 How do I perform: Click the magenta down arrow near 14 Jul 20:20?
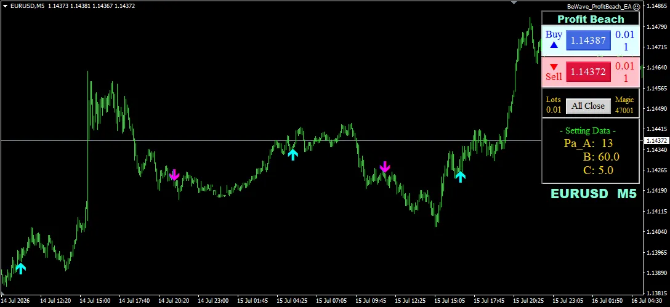click(174, 175)
